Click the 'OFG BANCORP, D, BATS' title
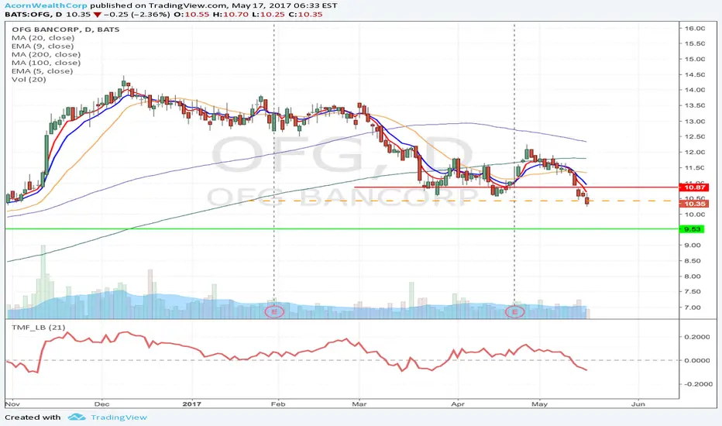Screen dimensions: 722x426 click(x=65, y=29)
